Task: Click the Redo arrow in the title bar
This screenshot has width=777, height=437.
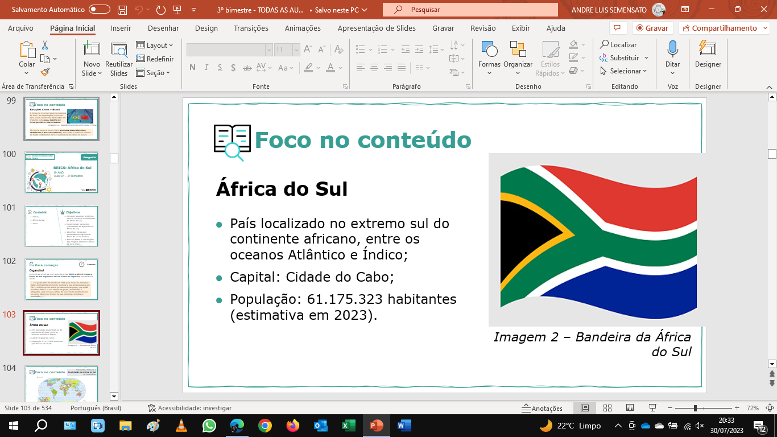Action: (x=161, y=10)
